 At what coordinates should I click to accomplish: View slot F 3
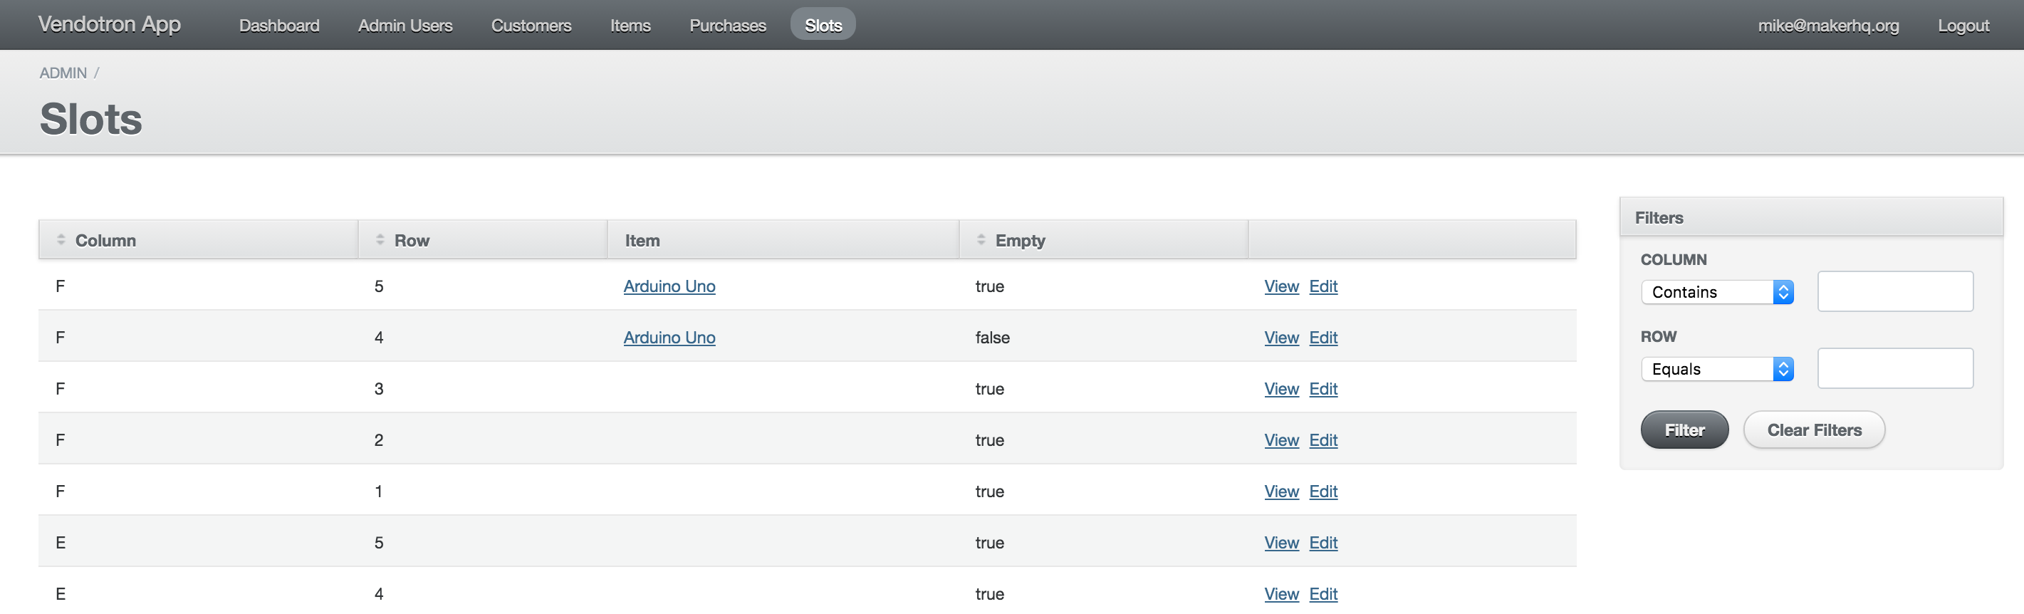click(1280, 389)
